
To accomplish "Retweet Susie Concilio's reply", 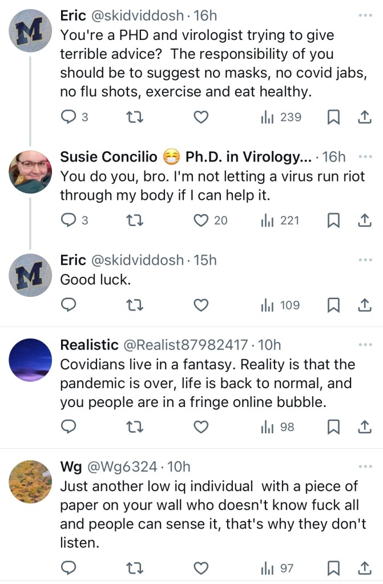I will (x=132, y=220).
